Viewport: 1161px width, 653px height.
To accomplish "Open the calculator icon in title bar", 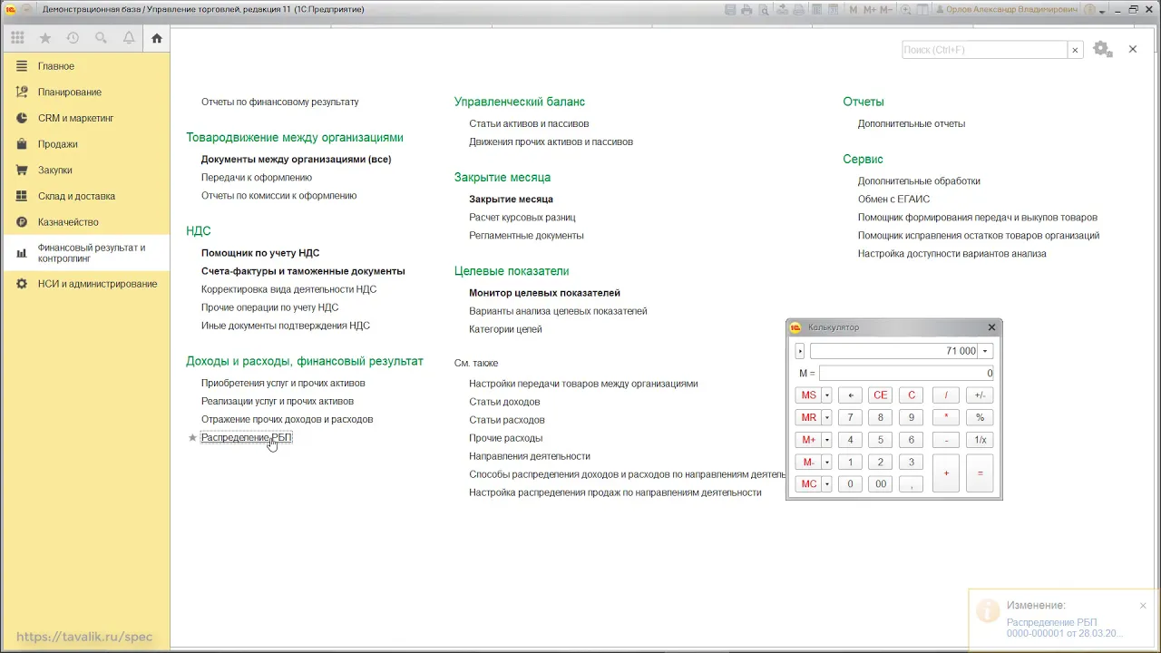I will point(817,9).
